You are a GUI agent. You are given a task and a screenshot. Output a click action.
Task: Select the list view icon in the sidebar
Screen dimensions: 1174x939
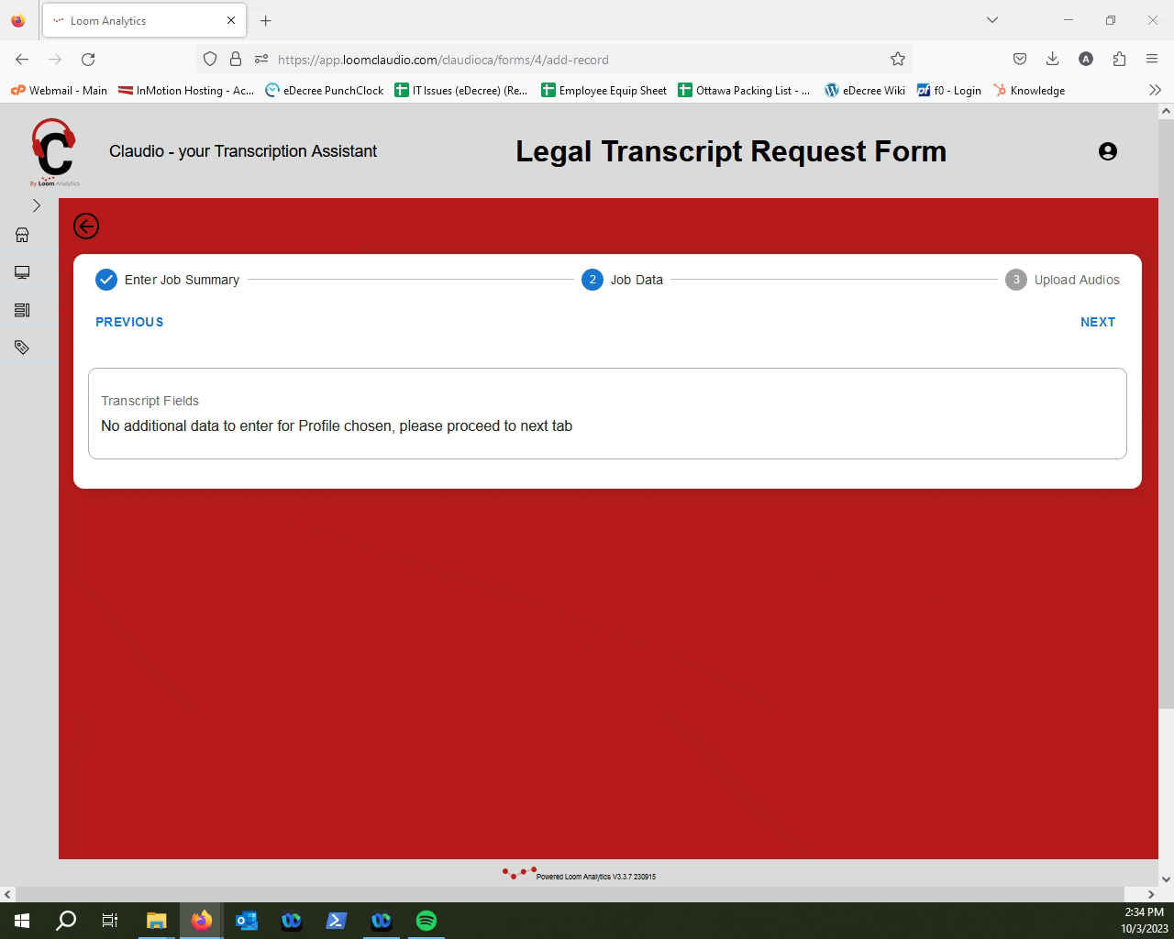[22, 308]
